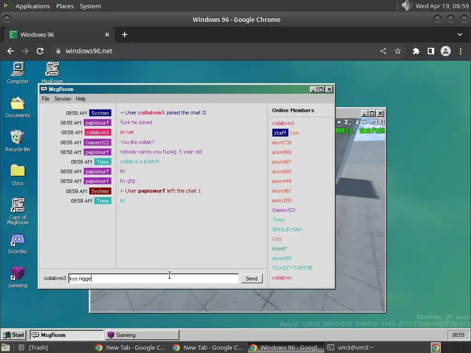Click the volume speaker icon in the top panel
The image size is (471, 353).
click(406, 6)
